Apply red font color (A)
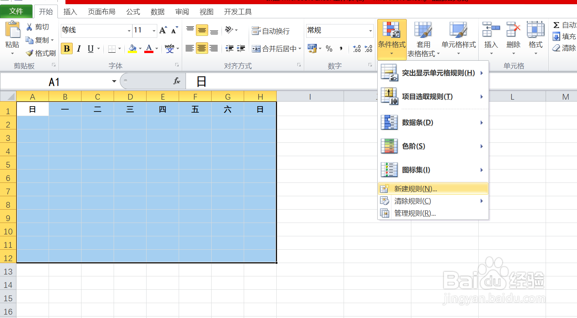Viewport: 577px width, 318px height. pyautogui.click(x=149, y=48)
